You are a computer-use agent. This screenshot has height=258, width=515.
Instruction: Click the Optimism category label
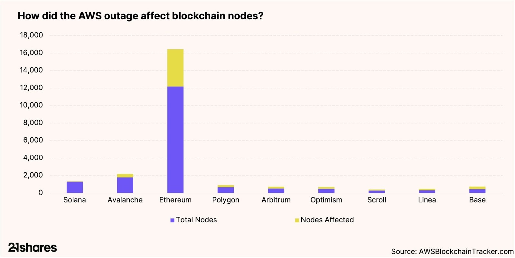click(326, 200)
